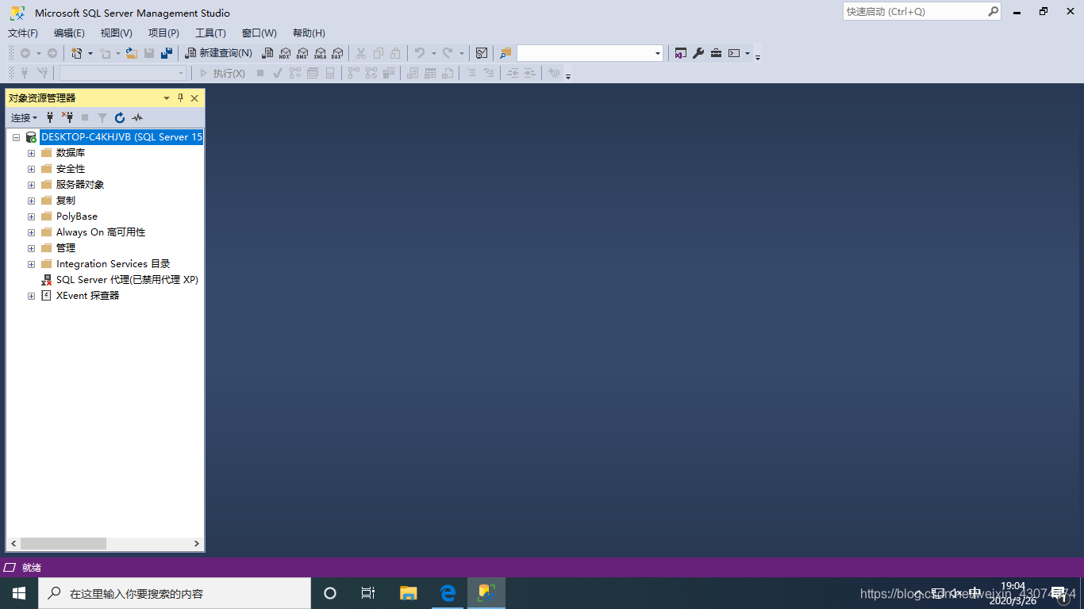
Task: Open the search combo box dropdown in toolbar
Action: pyautogui.click(x=658, y=53)
